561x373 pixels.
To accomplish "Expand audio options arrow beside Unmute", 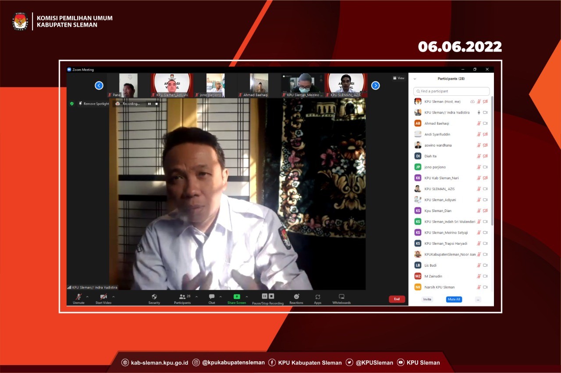I will [87, 296].
